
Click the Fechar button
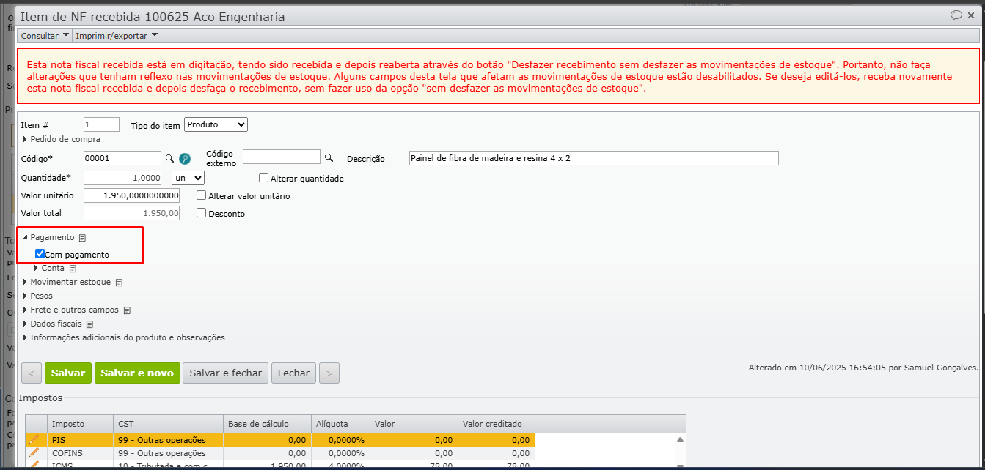(294, 373)
